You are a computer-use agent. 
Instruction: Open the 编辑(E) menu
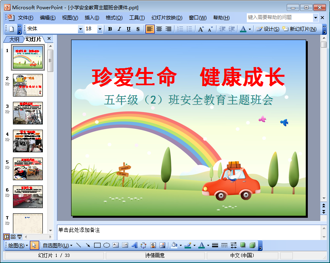48,18
